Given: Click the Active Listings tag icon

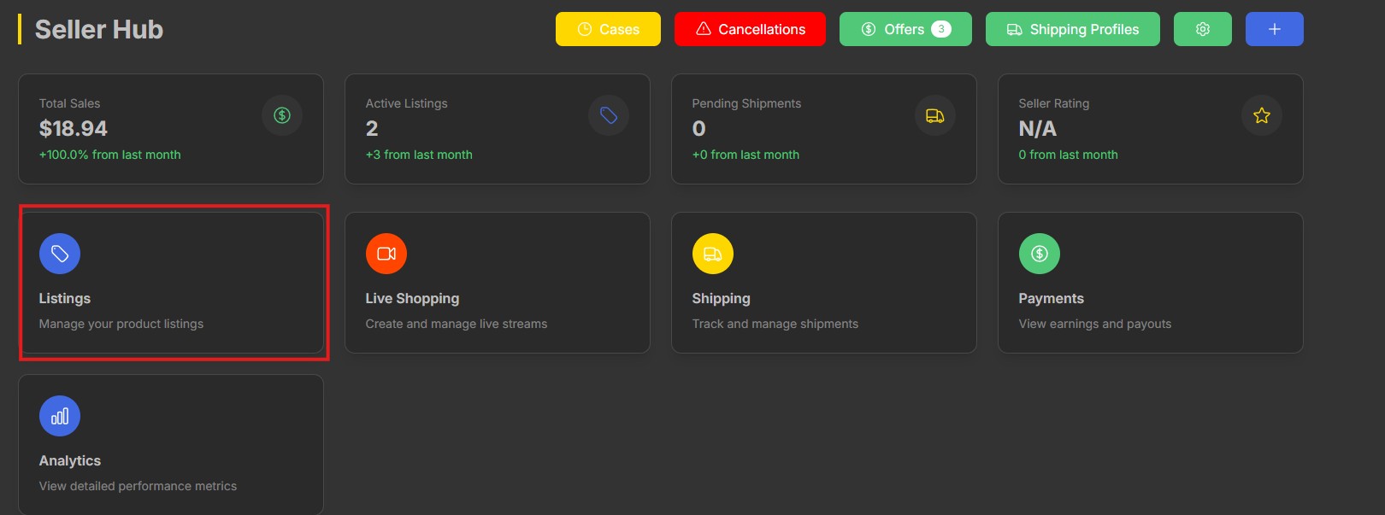Looking at the screenshot, I should 609,115.
